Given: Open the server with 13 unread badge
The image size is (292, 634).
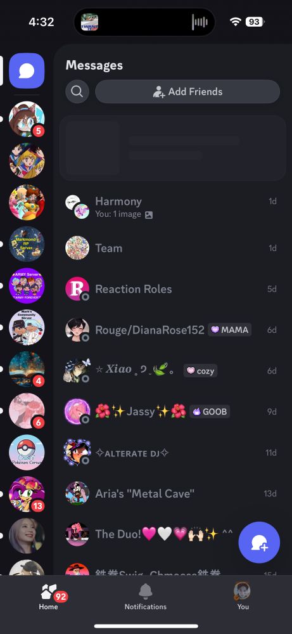Looking at the screenshot, I should click(x=27, y=494).
